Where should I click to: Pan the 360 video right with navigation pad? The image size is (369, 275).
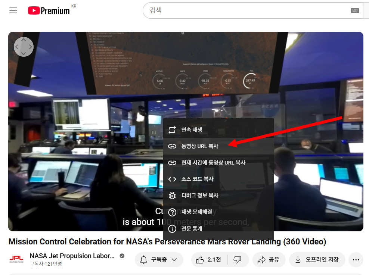30,47
